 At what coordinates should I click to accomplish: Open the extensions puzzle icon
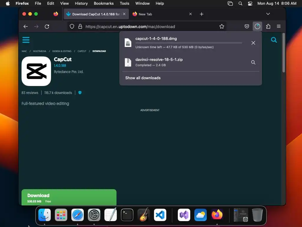point(268,26)
